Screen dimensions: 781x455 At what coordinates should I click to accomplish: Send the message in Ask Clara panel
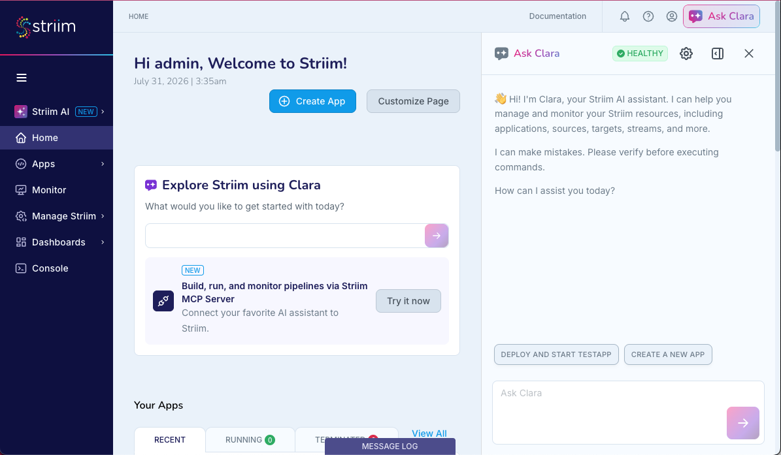point(742,422)
